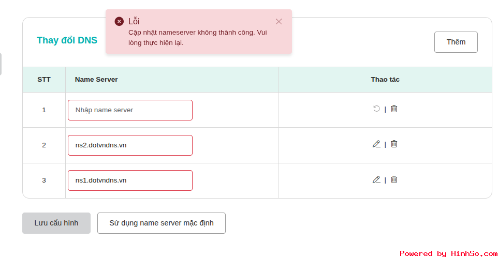
Task: Click the undo icon in row 1
Action: tap(376, 109)
